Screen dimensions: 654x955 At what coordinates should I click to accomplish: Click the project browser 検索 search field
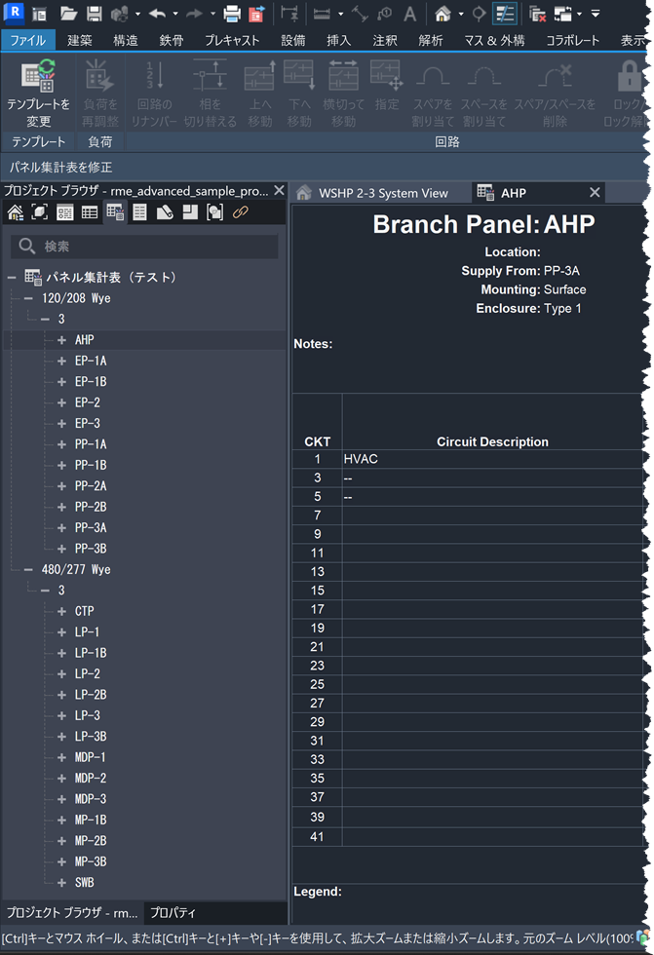point(144,247)
